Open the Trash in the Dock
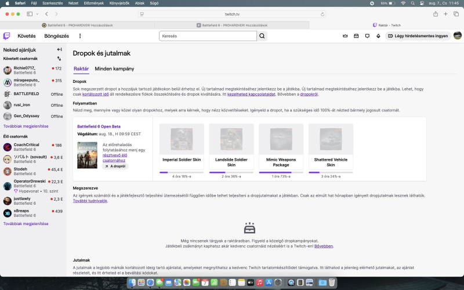Viewport: 464px width, 290px height. point(332,282)
